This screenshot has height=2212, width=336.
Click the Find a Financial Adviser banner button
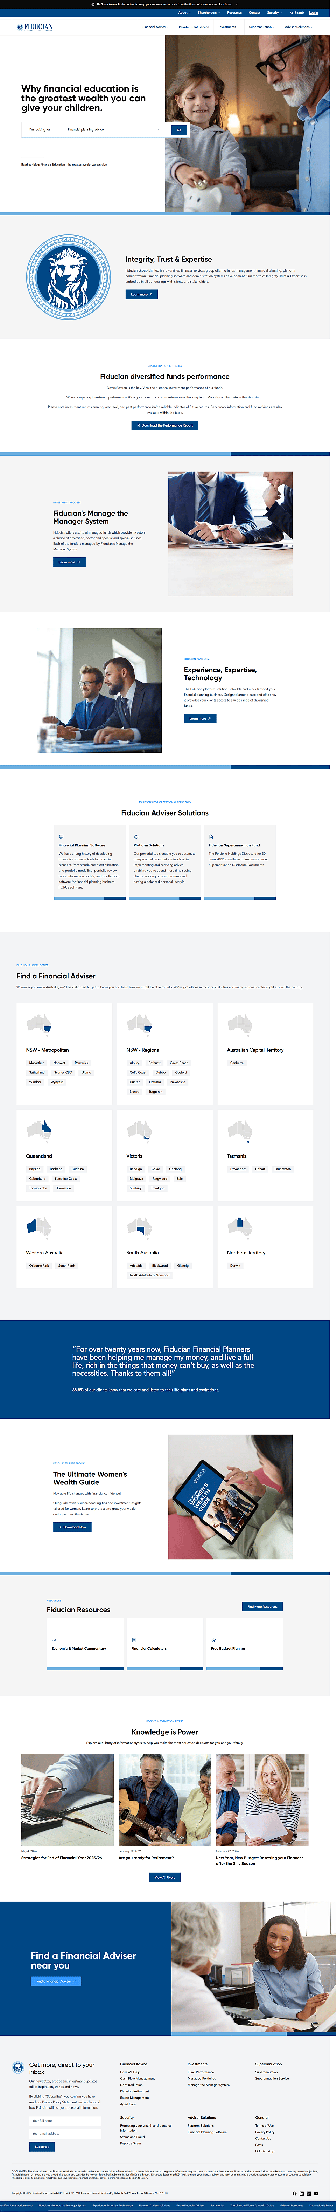pyautogui.click(x=56, y=1981)
